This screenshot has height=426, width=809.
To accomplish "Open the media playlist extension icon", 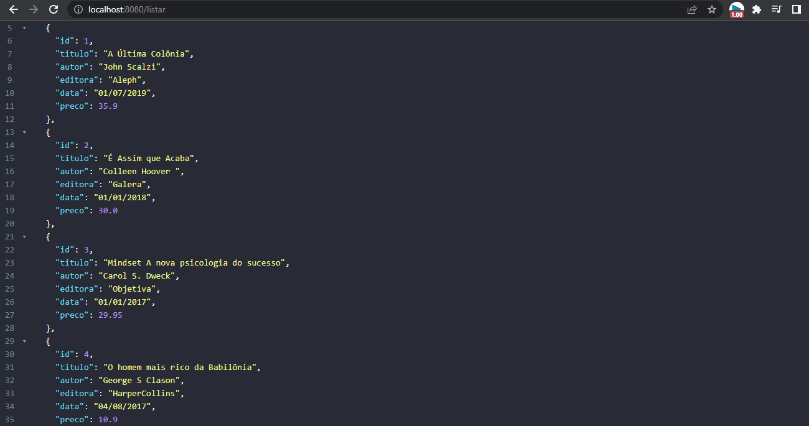I will [776, 10].
